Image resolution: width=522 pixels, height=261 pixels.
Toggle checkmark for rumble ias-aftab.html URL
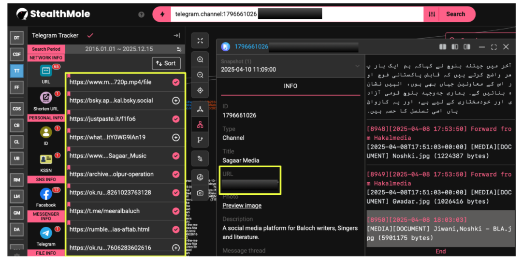176,230
